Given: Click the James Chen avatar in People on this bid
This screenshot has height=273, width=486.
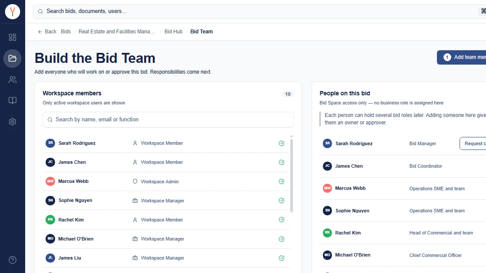Looking at the screenshot, I should tap(327, 166).
